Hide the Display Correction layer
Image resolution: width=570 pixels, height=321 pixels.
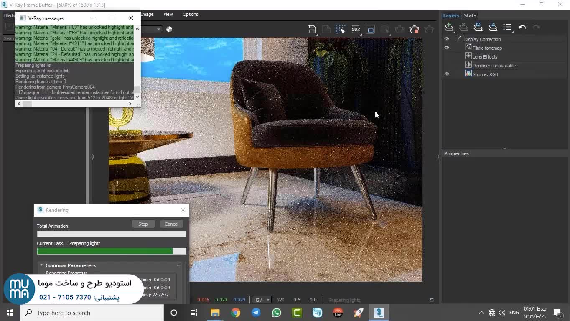[447, 39]
